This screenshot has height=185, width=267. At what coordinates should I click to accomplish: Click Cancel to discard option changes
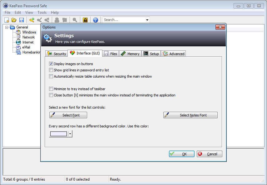pos(210,154)
